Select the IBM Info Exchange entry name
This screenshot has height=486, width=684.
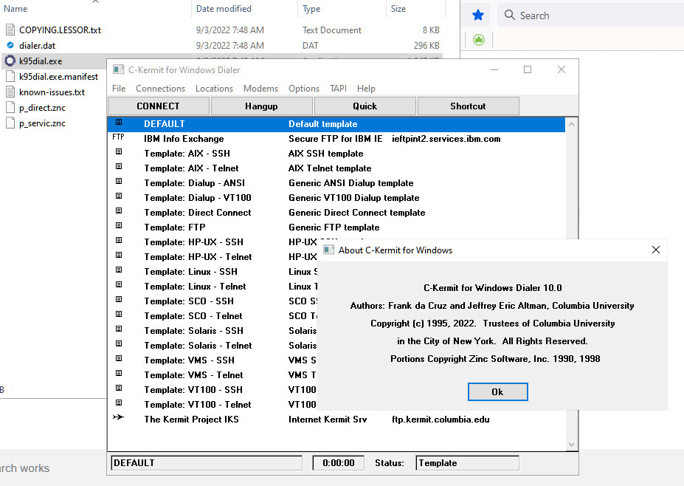[184, 138]
